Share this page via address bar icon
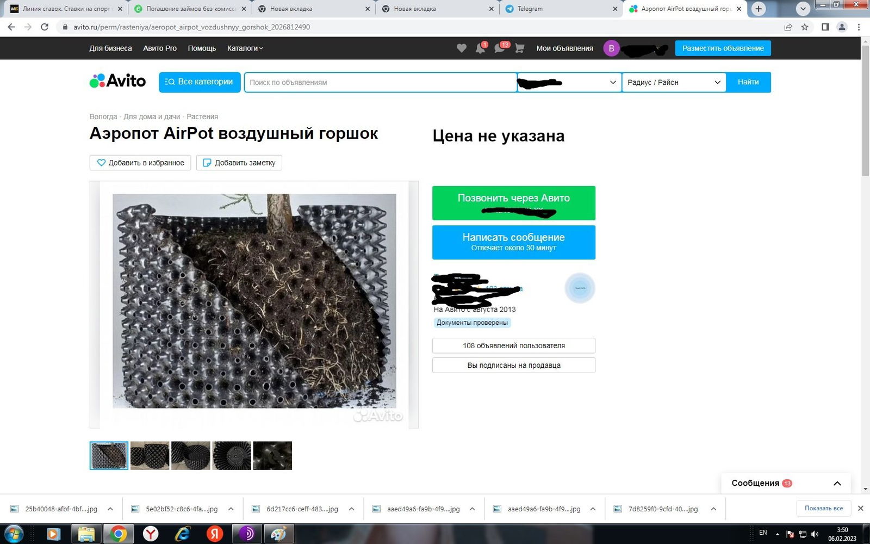 788,27
